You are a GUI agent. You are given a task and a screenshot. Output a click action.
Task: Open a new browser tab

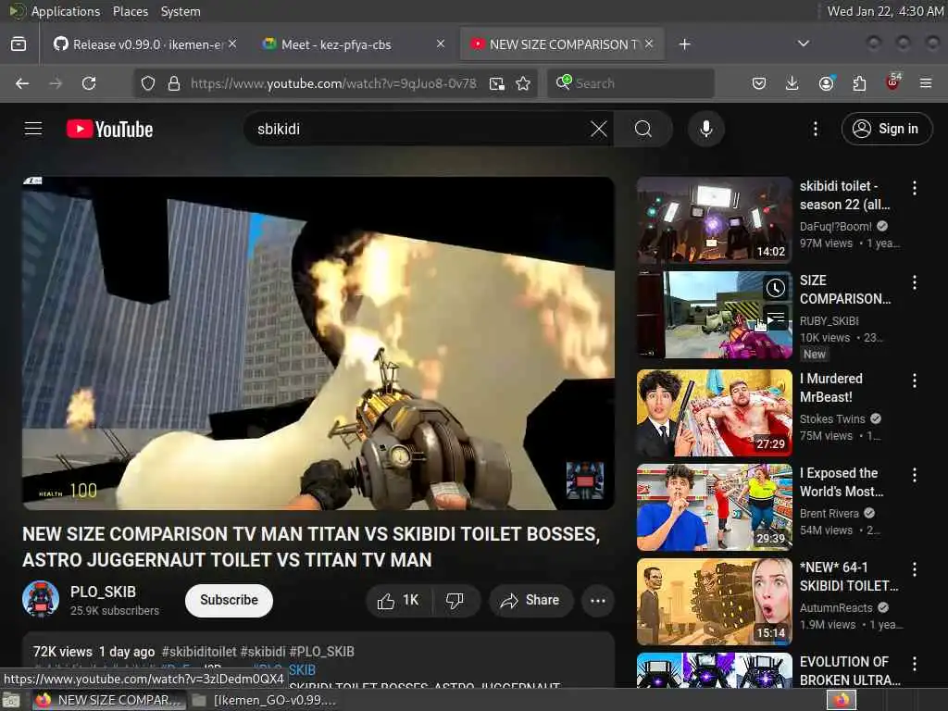[684, 44]
